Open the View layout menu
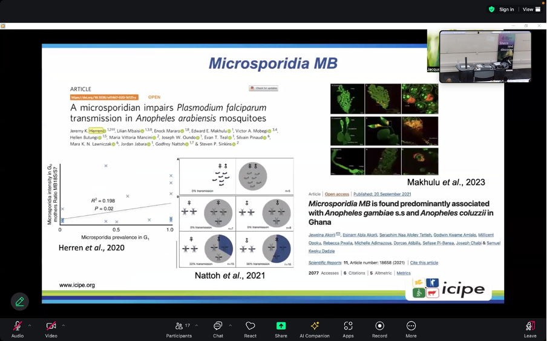 point(530,9)
